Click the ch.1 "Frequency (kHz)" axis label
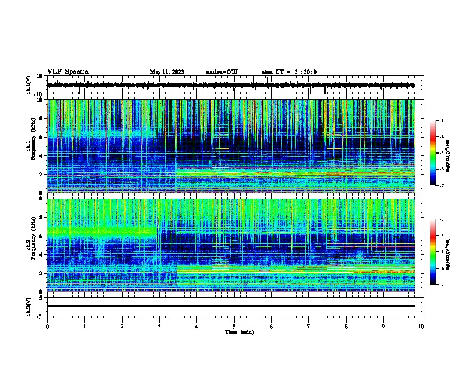474x366 pixels. 33,139
